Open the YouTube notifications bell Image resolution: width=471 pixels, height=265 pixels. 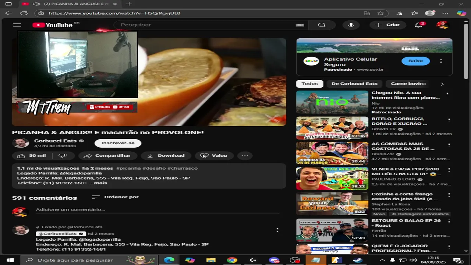coord(418,25)
